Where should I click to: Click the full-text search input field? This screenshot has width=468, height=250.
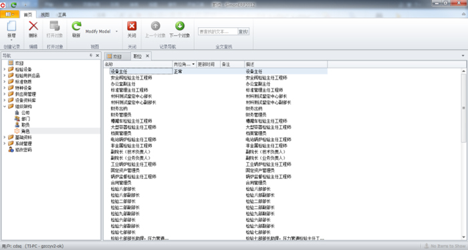[218, 31]
